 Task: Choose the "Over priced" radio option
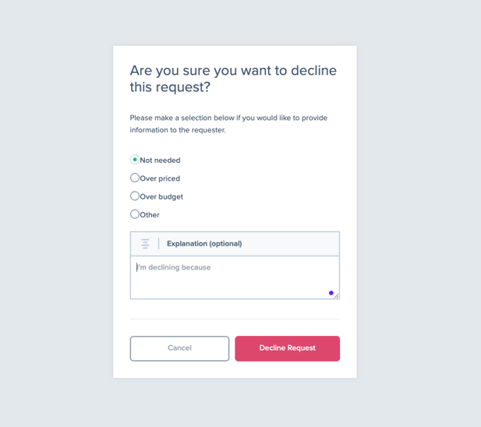point(135,178)
